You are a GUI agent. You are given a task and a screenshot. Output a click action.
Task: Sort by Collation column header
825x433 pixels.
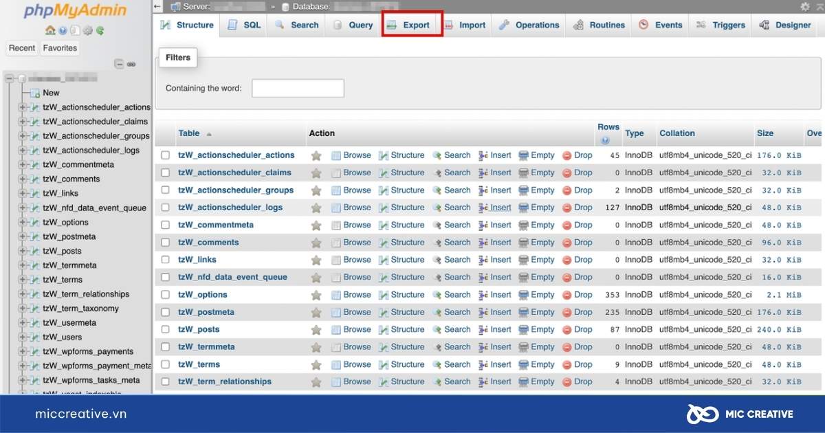point(677,133)
